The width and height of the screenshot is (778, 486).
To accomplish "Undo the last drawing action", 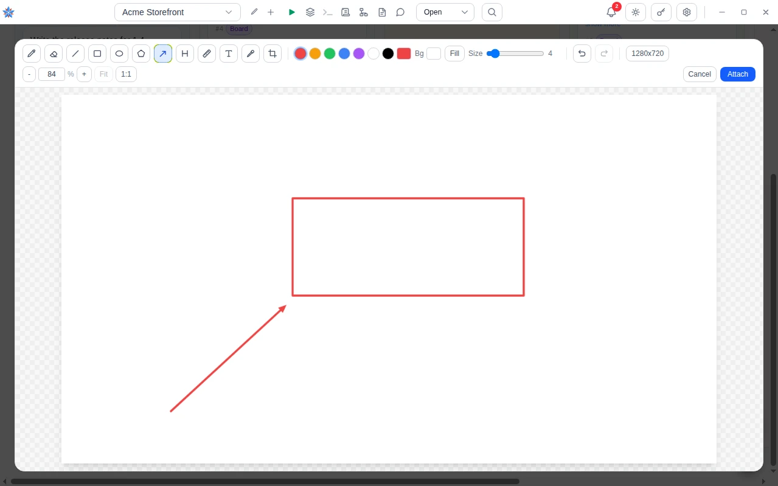I will [x=582, y=54].
